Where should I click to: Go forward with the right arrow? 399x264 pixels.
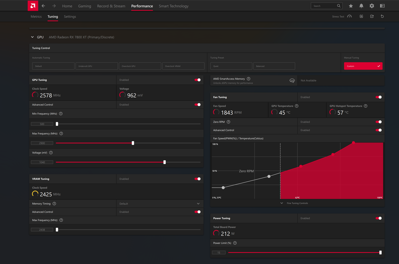coord(54,6)
